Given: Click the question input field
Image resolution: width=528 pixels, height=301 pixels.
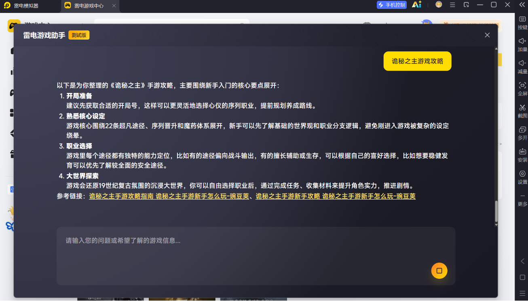Looking at the screenshot, I should (256, 256).
